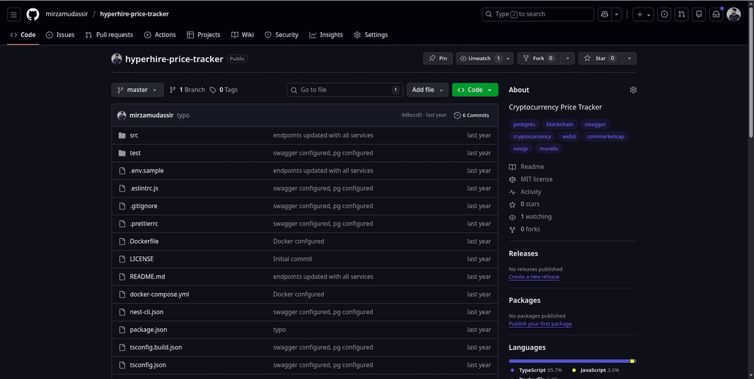754x379 pixels.
Task: Open the notifications inbox icon
Action: click(716, 15)
